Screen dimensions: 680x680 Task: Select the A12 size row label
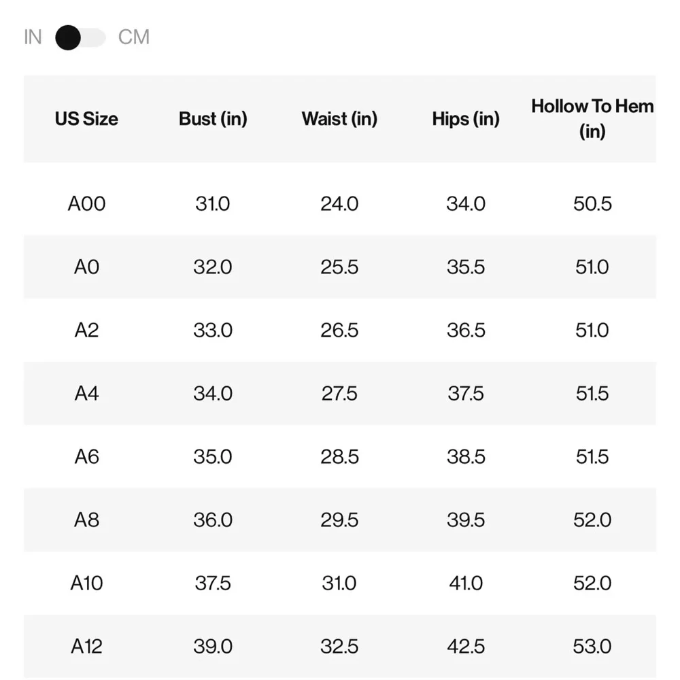(87, 647)
